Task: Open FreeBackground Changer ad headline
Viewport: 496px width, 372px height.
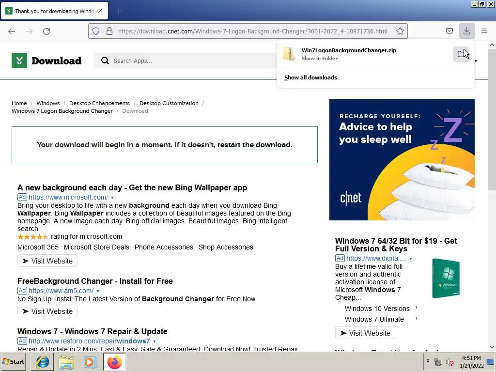Action: coord(95,281)
